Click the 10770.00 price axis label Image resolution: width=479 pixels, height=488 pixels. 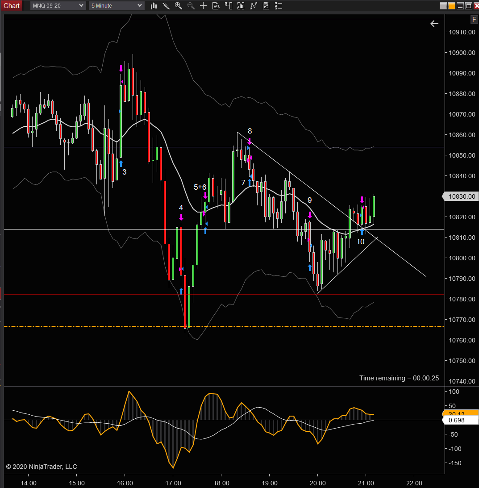462,320
